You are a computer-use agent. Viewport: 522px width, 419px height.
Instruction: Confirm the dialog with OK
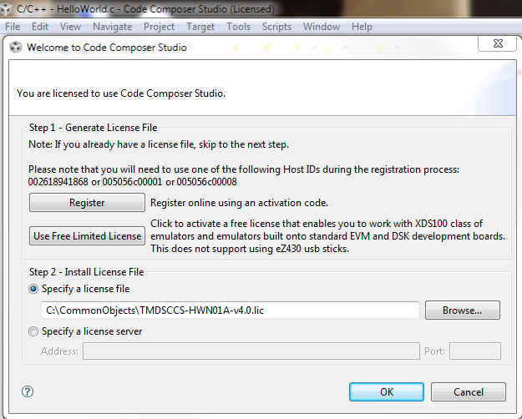click(387, 391)
